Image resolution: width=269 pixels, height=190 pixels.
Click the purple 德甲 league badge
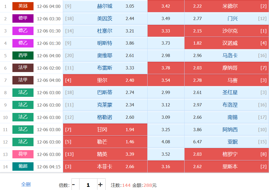pos(23,18)
